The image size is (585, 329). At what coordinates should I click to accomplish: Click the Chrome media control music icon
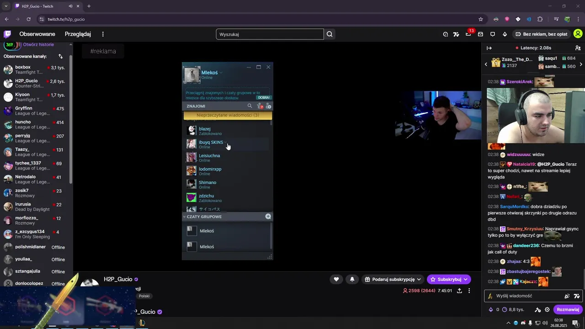click(556, 19)
